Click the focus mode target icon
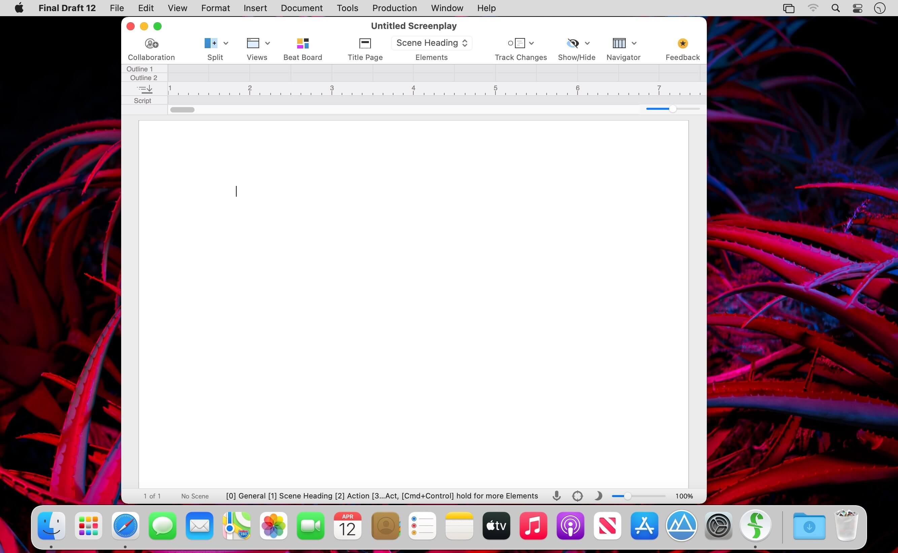The height and width of the screenshot is (553, 898). coord(577,496)
